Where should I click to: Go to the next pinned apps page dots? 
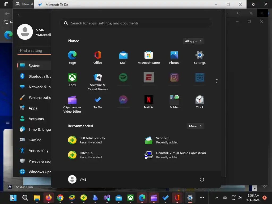coord(217,81)
